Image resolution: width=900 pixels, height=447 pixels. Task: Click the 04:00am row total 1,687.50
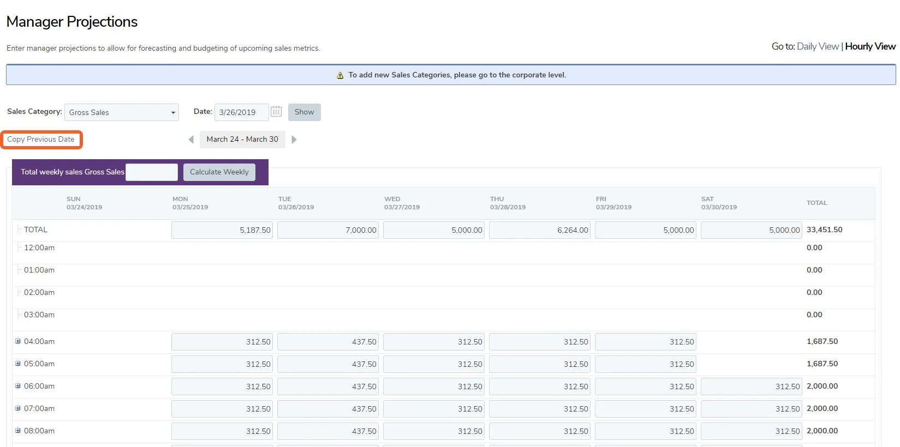[x=822, y=341]
